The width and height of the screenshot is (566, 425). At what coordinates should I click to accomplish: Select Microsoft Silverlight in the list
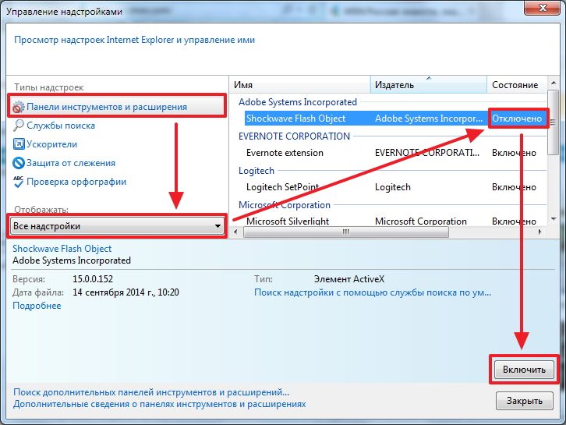pyautogui.click(x=286, y=221)
